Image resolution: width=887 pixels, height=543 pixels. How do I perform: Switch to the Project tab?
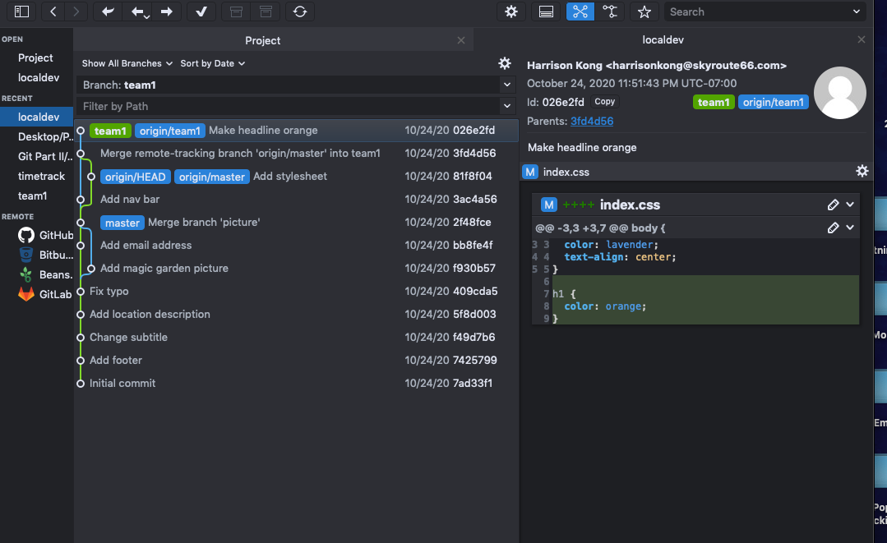point(263,40)
